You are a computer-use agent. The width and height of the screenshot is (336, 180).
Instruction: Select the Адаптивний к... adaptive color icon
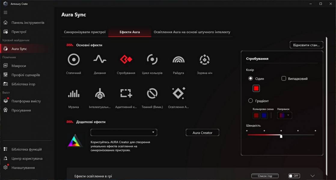[x=126, y=93]
